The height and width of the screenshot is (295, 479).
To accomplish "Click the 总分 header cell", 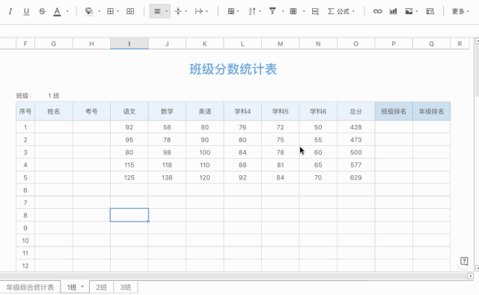I will point(356,112).
